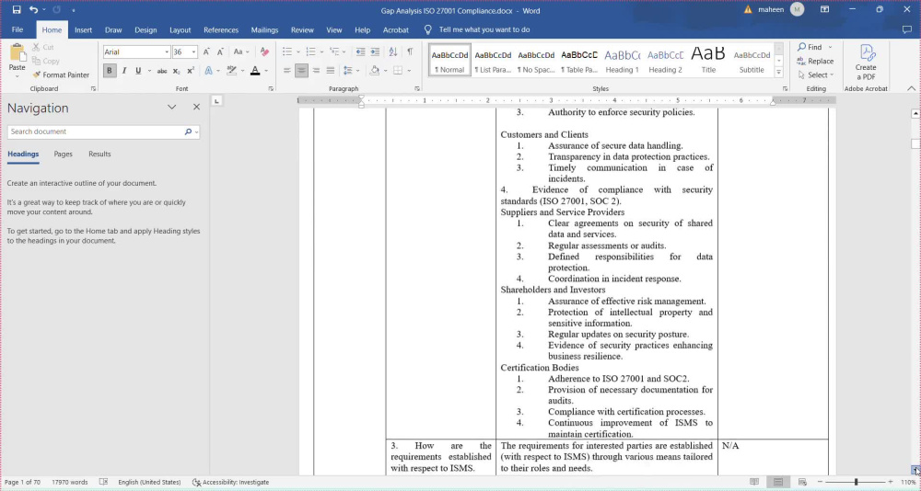Switch to Read Mode view
Screen dimensions: 921x491
(754, 482)
